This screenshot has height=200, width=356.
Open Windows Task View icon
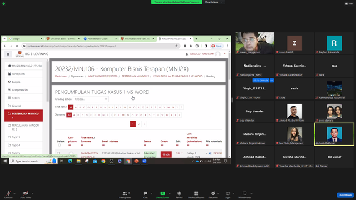62,161
